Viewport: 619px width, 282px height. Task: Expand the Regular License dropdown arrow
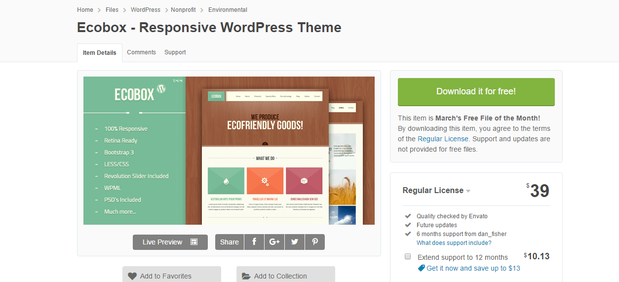pos(468,191)
